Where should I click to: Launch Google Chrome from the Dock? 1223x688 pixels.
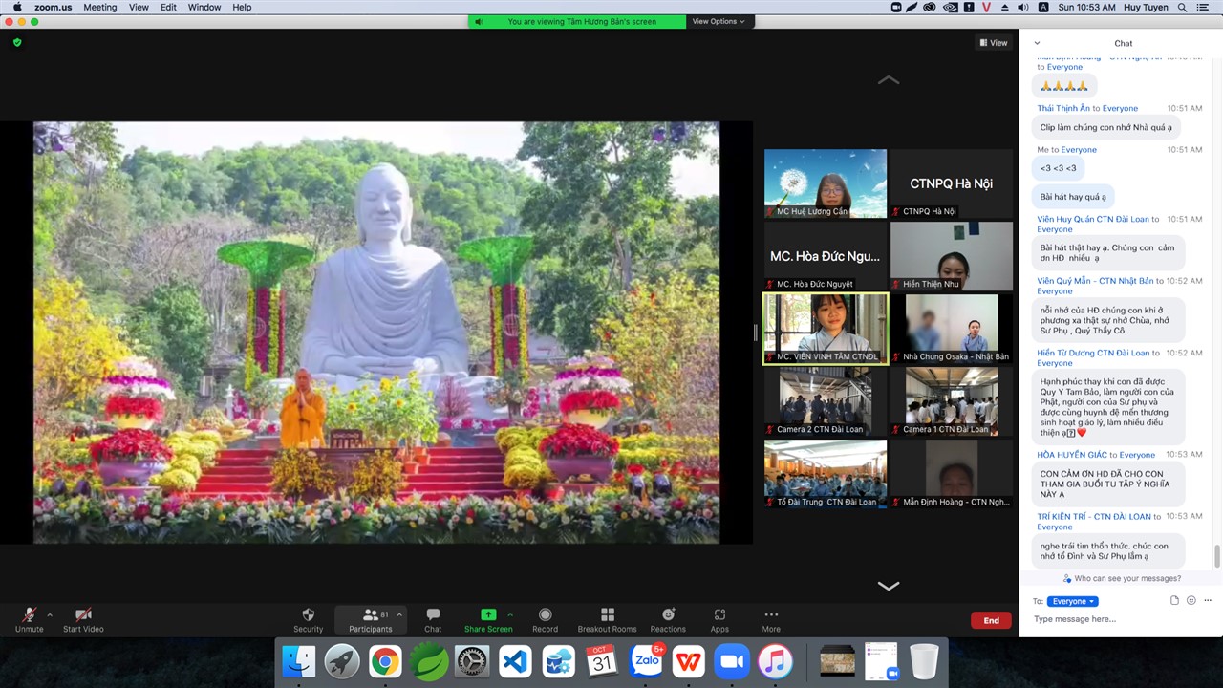point(385,661)
